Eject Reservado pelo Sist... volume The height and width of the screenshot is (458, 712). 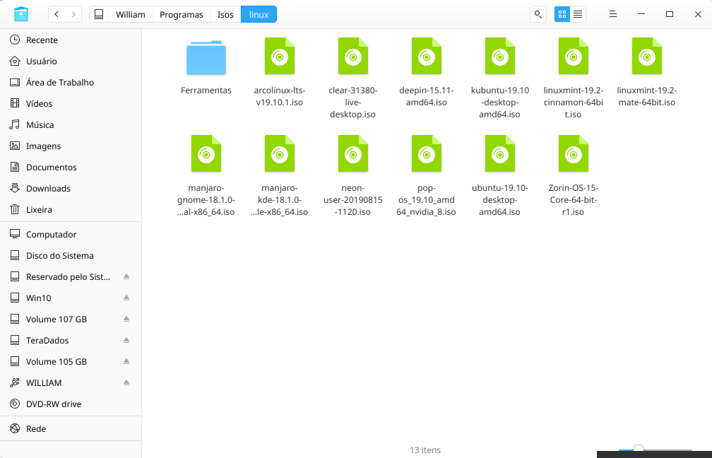[x=126, y=277]
